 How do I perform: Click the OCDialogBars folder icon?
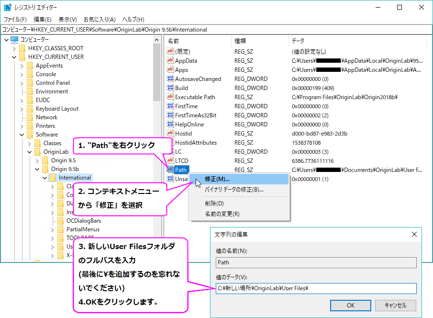(61, 221)
